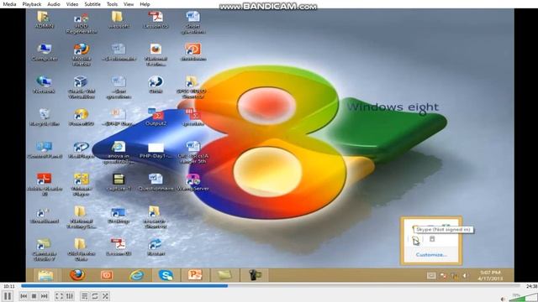Select the Computer desktop icon
Screen dimensions: 538x302
coord(45,52)
